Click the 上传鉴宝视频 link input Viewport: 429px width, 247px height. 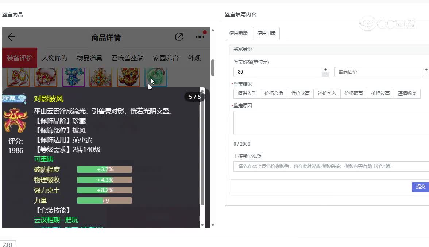click(331, 166)
